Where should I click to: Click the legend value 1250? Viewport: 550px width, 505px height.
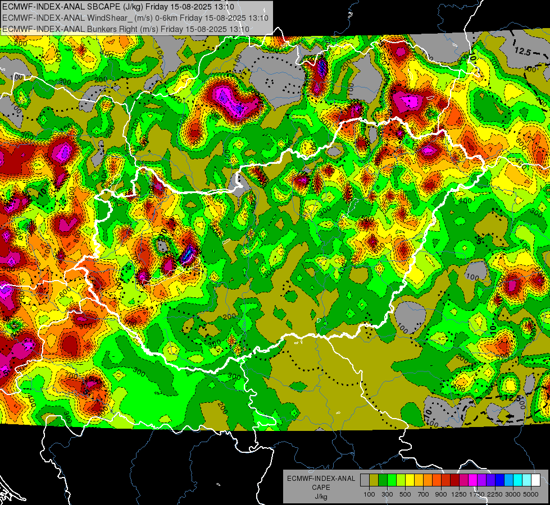click(x=459, y=494)
